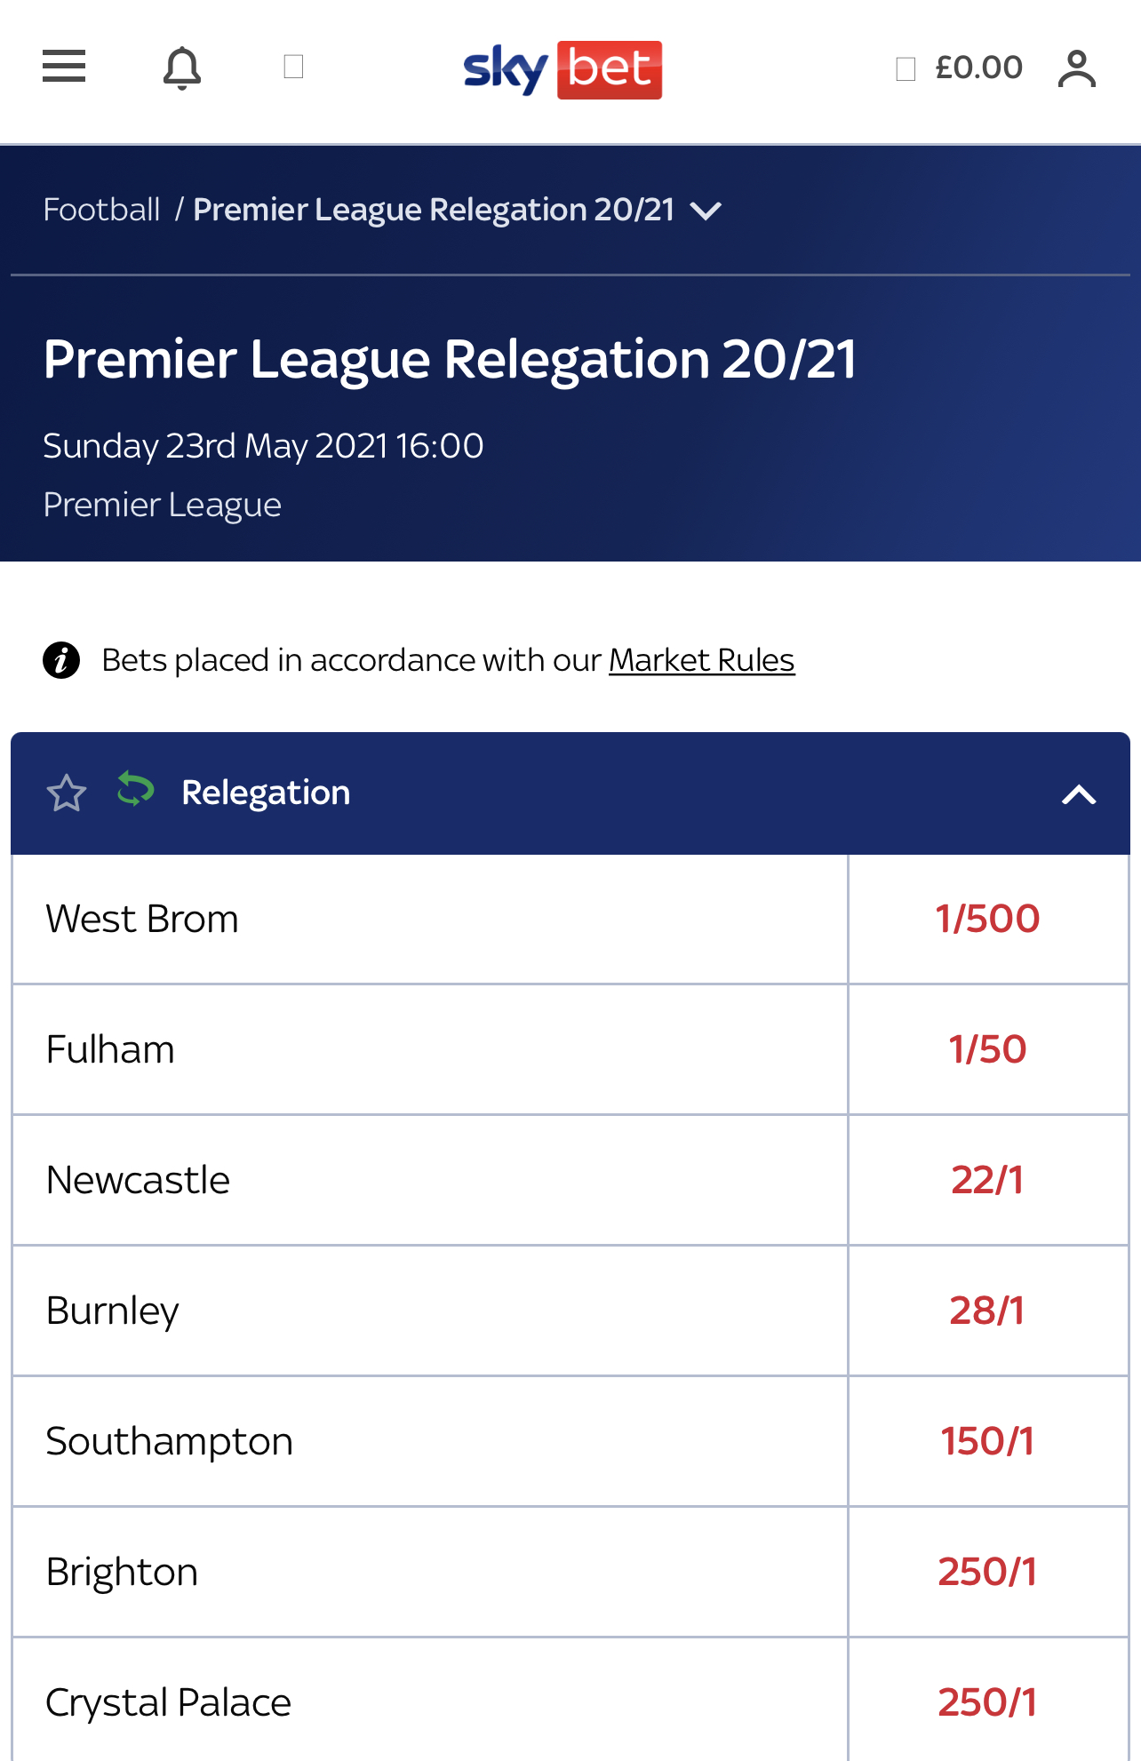Screen dimensions: 1141x1761
Task: Go to the Football breadcrumb
Action: (x=101, y=210)
